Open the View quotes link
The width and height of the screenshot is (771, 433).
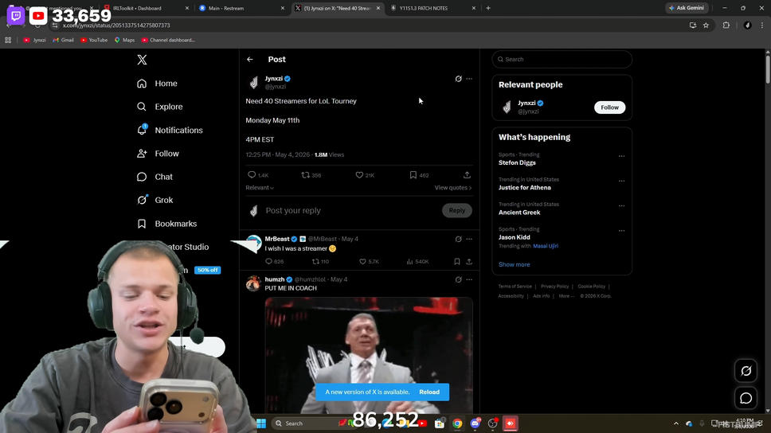(x=453, y=188)
